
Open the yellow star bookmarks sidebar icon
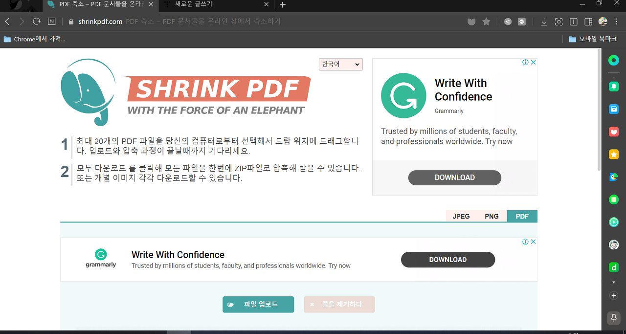click(x=613, y=155)
